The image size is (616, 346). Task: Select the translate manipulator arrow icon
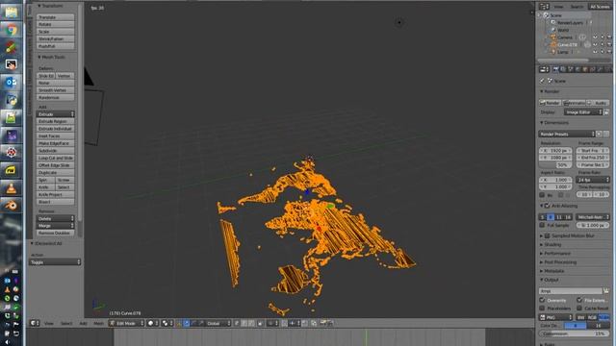tap(186, 323)
